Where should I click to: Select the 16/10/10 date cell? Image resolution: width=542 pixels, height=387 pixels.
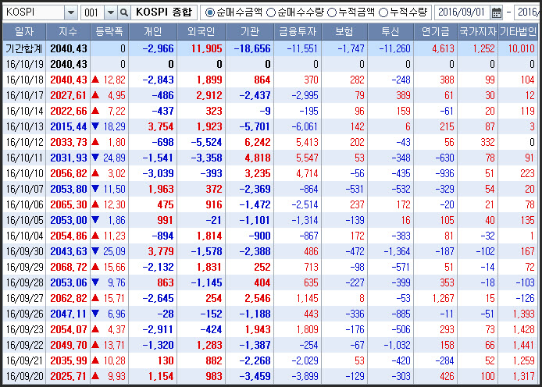24,173
